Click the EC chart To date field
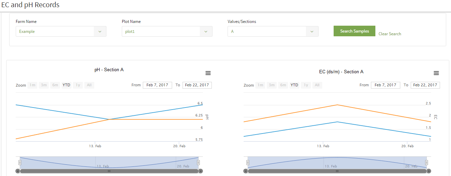451x176 pixels. tap(425, 85)
